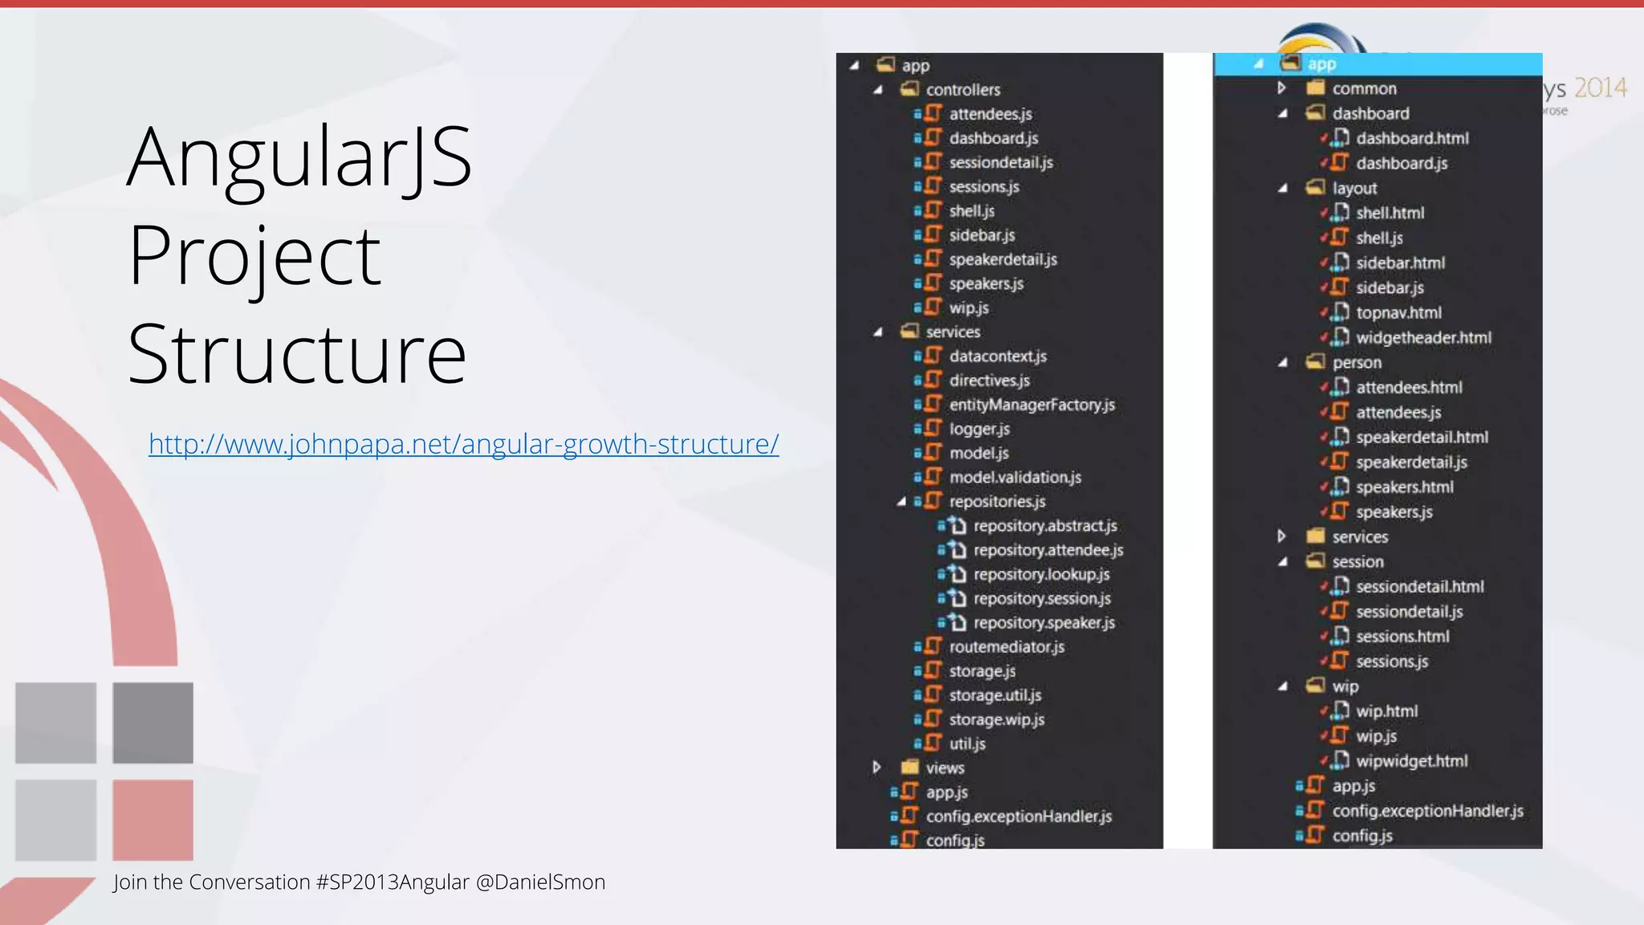This screenshot has height=925, width=1644.
Task: Select sidebar.js in the controllers folder
Action: pos(982,235)
